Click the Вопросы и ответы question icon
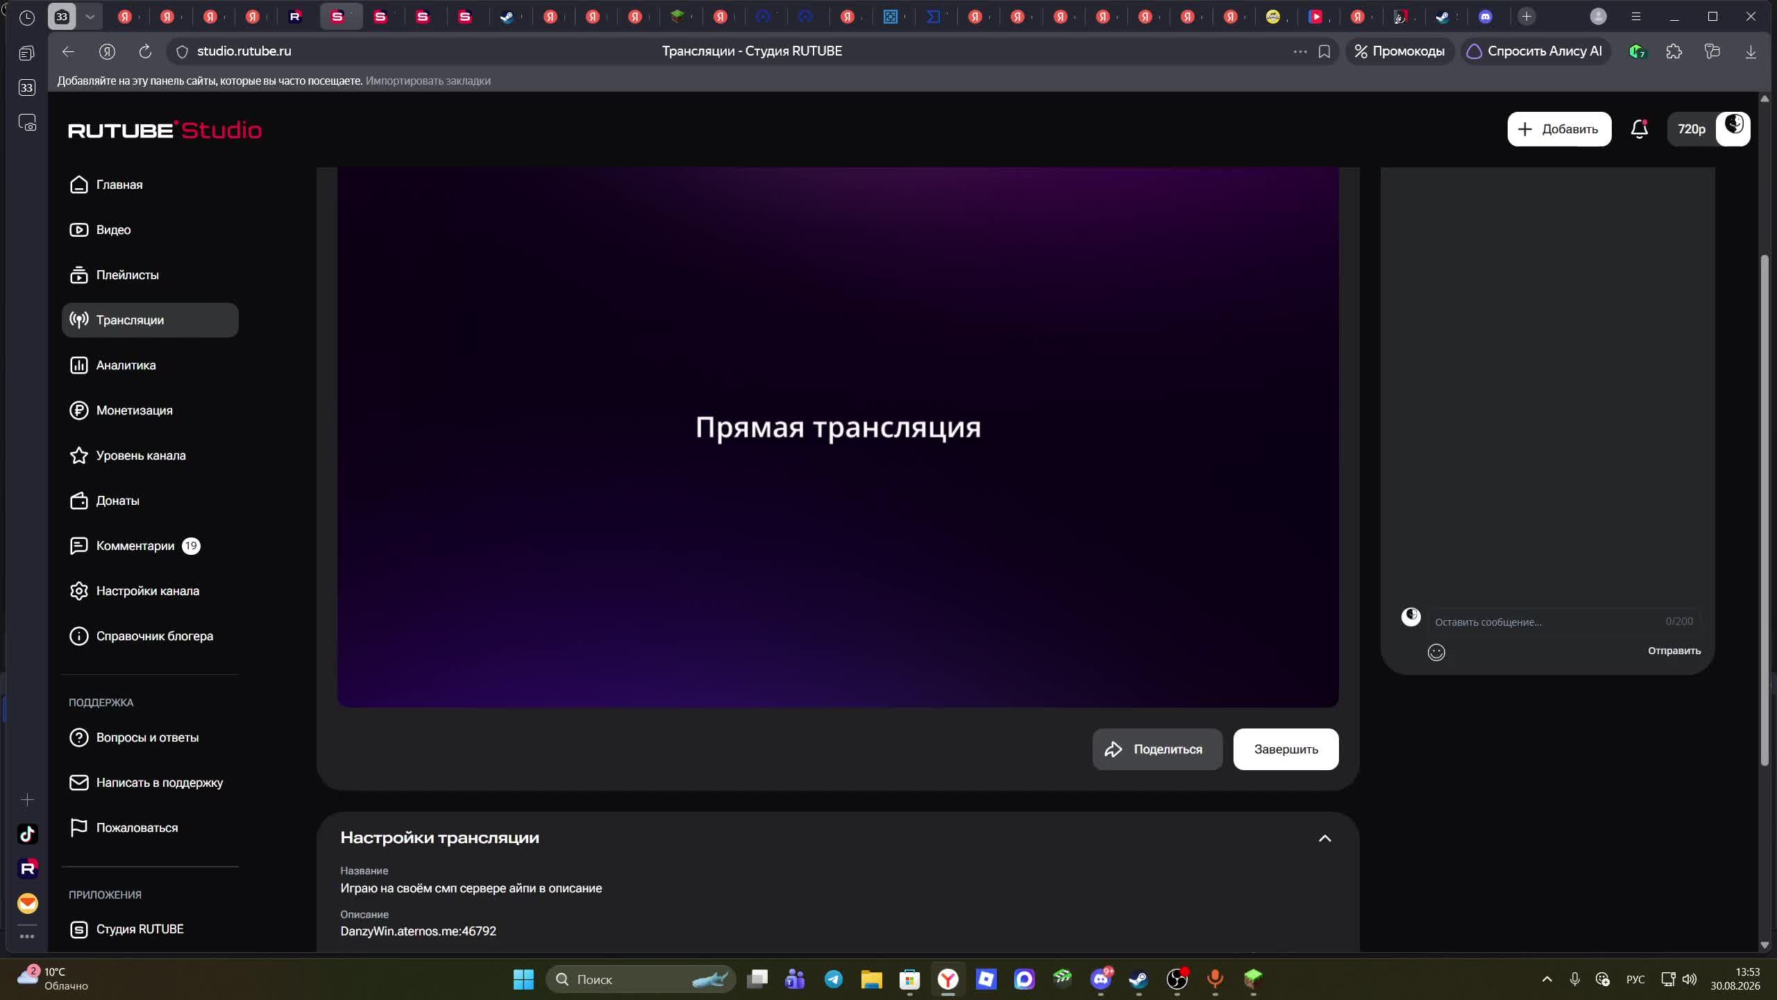Viewport: 1777px width, 1000px height. click(x=79, y=737)
